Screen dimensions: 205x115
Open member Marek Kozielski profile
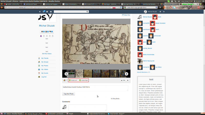click(x=160, y=23)
